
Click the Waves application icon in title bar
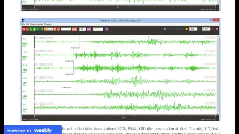click(23, 20)
